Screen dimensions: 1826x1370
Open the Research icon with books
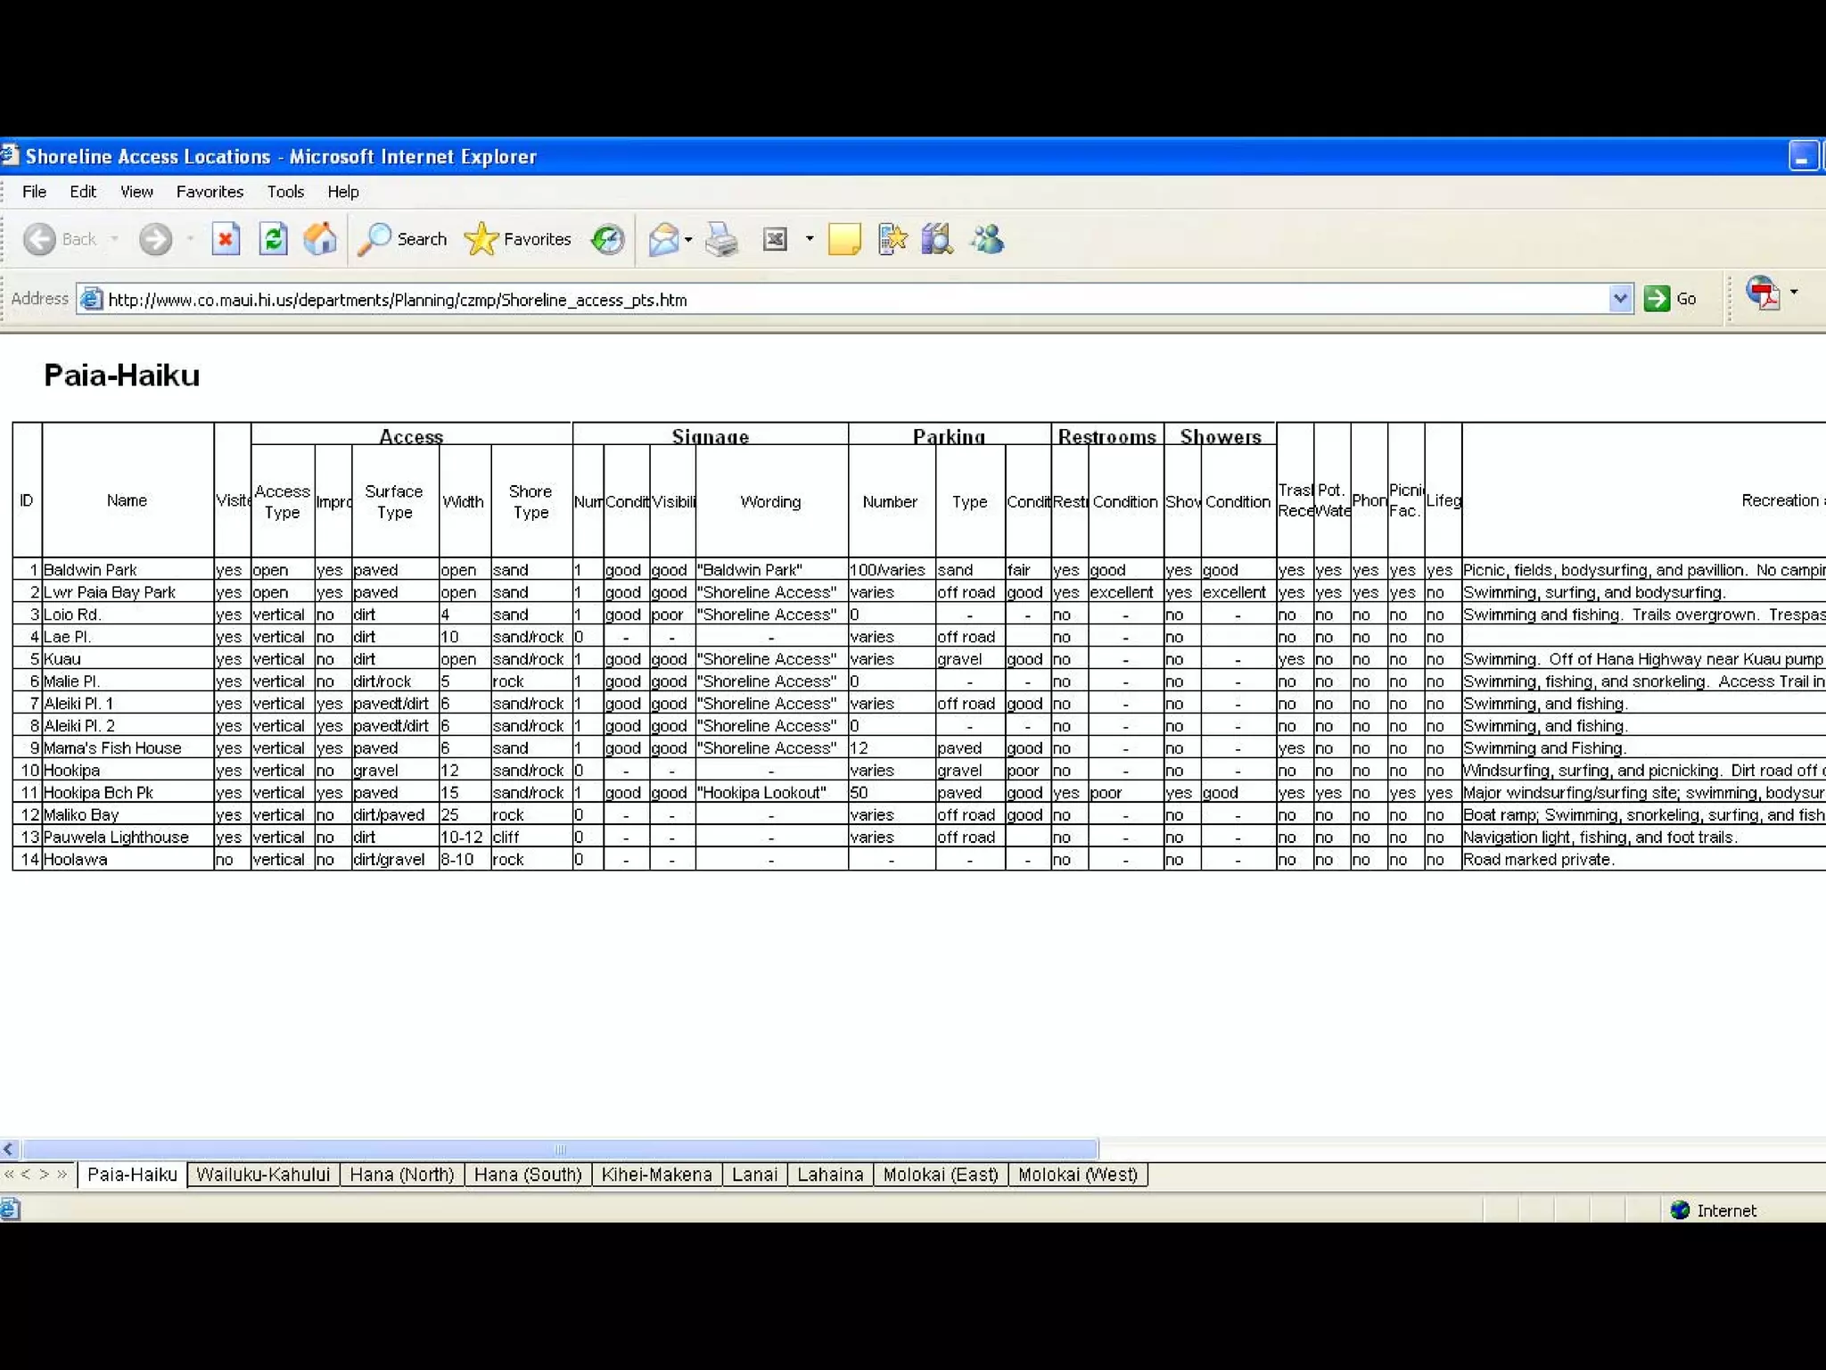[938, 239]
